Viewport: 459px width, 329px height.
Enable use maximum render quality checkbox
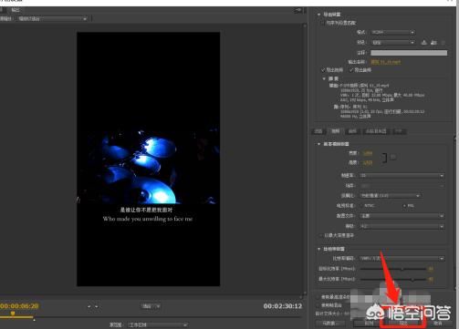click(318, 297)
